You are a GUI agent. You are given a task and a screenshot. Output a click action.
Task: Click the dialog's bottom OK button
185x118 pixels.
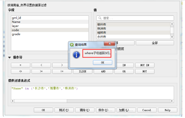click(x=43, y=110)
